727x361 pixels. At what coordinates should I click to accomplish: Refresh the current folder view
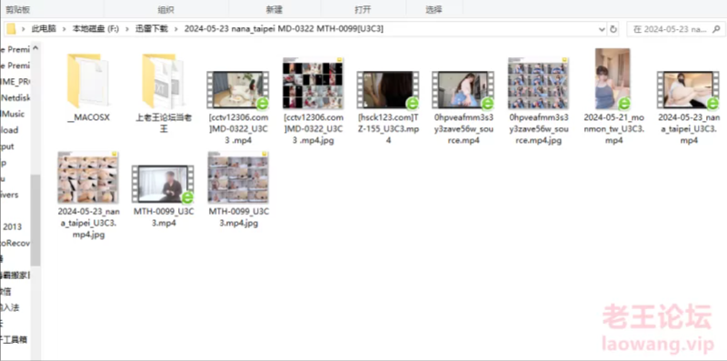pos(613,29)
